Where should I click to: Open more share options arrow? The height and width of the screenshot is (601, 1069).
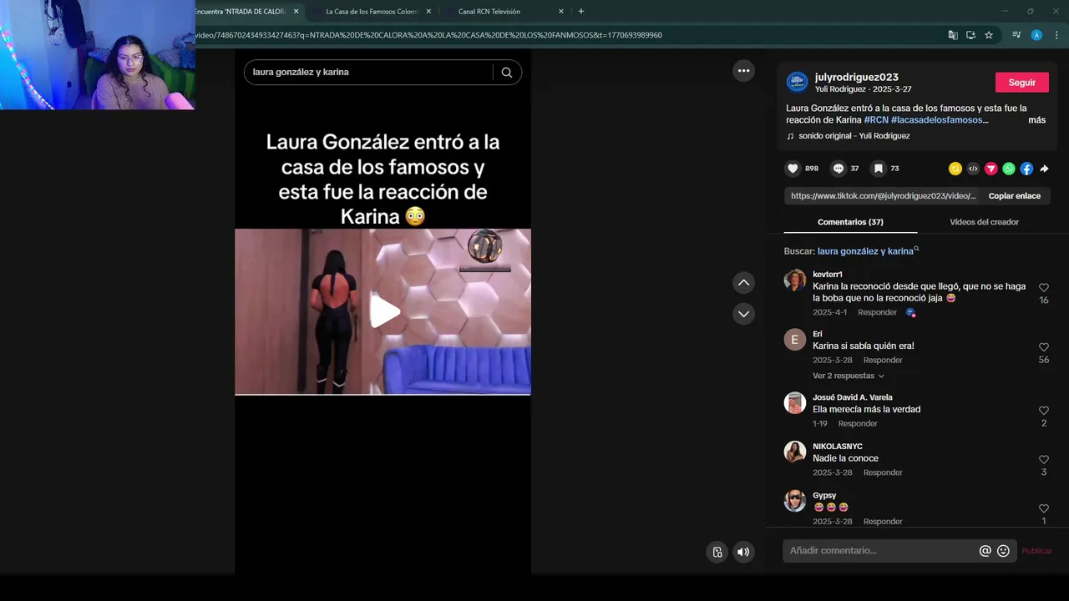point(1044,169)
